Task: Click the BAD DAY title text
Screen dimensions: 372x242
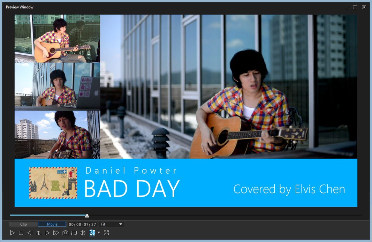Action: (x=132, y=189)
